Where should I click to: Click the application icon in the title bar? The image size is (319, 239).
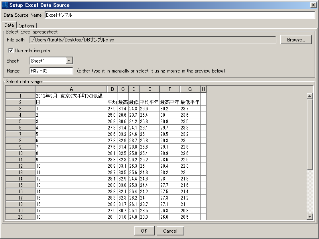click(5, 5)
